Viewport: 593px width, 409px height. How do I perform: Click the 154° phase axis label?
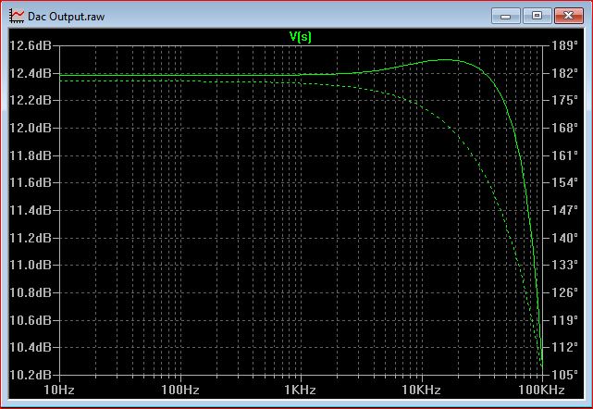565,182
